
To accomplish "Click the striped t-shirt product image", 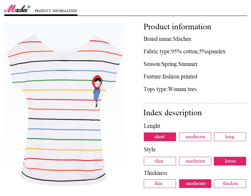I will [65, 105].
